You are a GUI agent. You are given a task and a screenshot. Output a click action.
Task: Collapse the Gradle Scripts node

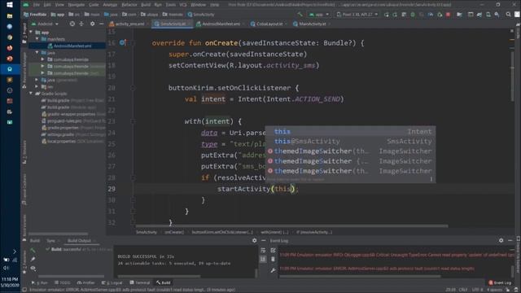(31, 94)
